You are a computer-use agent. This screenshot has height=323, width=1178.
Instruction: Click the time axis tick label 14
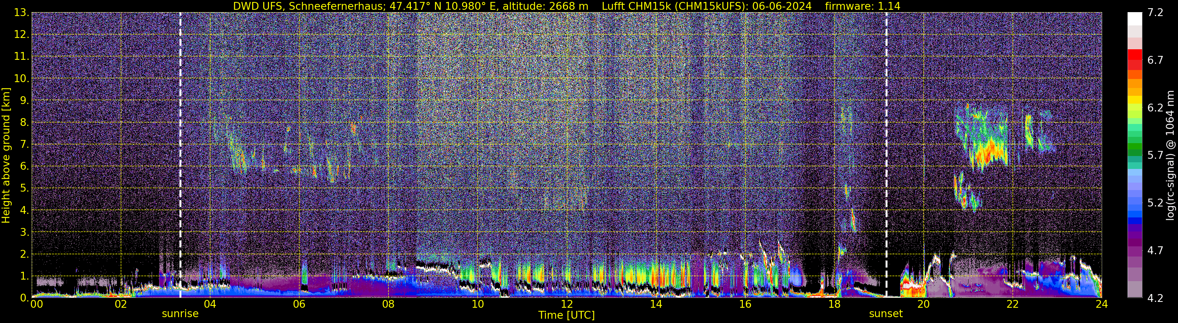point(656,304)
